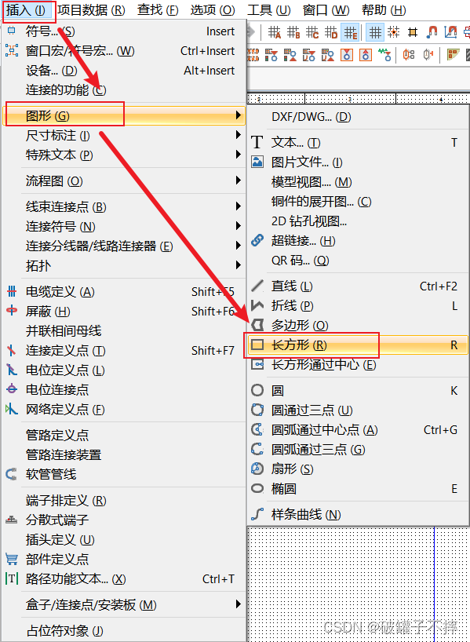Viewport: 470px width, 642px height.
Task: Choose 网络定义点 (F) entry
Action: (124, 410)
